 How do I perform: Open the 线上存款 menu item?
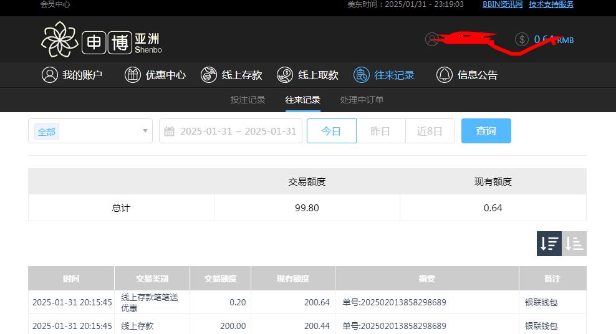pos(231,75)
